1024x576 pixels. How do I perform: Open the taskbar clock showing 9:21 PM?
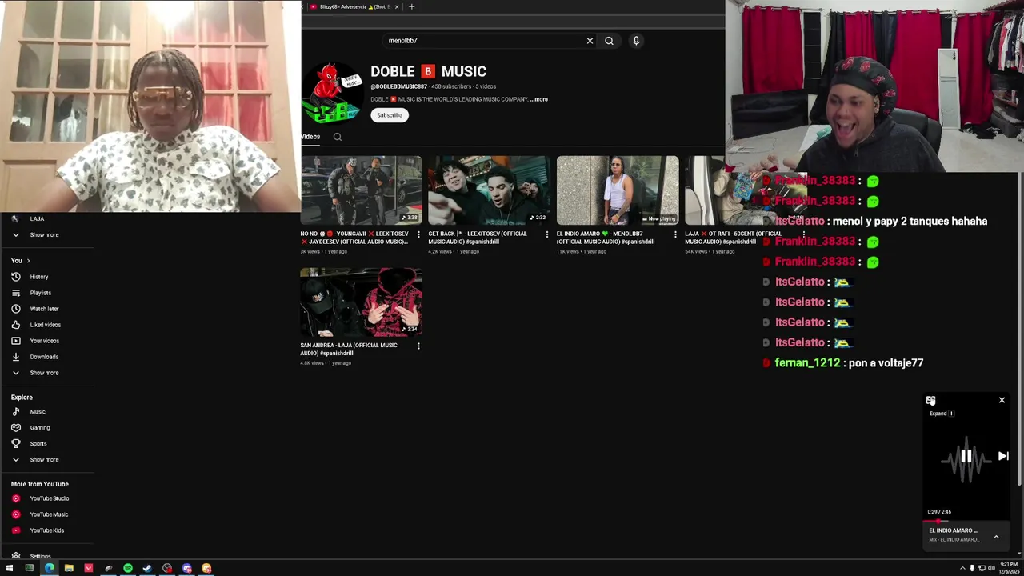point(1010,568)
